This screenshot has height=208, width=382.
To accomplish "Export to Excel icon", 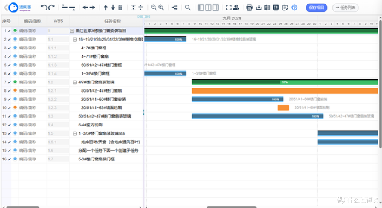I will (267, 7).
